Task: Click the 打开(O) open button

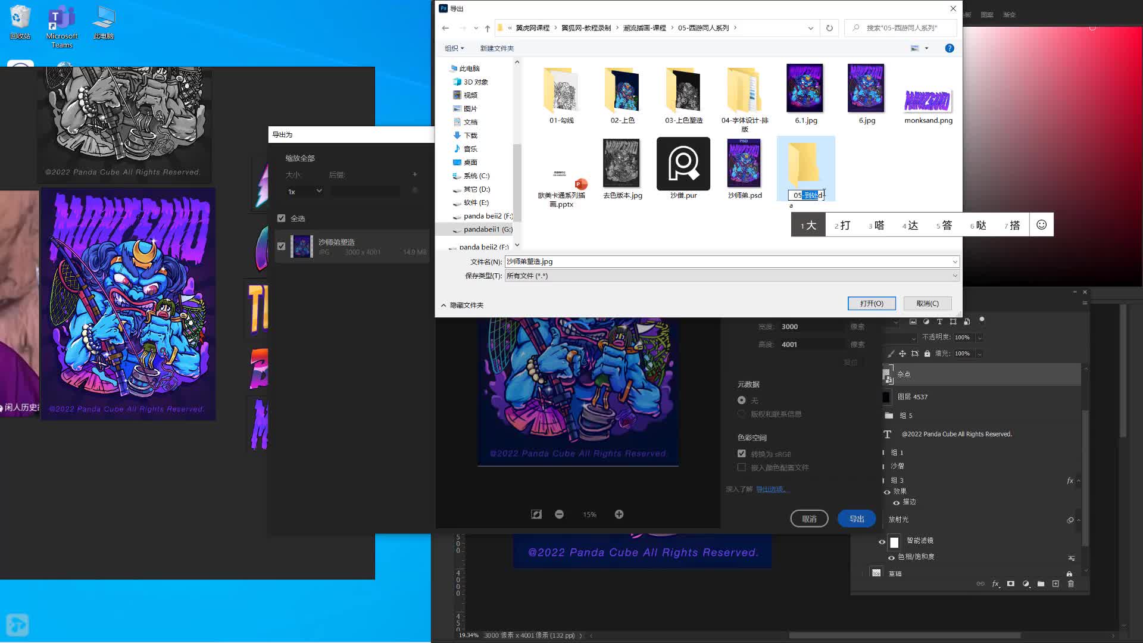Action: tap(872, 304)
